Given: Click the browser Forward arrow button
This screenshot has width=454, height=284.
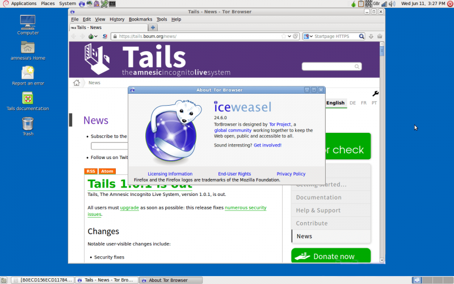Looking at the screenshot, I should click(x=82, y=36).
